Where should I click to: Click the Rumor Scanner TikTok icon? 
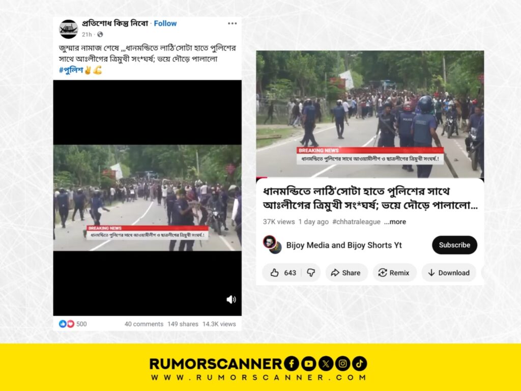click(x=360, y=364)
